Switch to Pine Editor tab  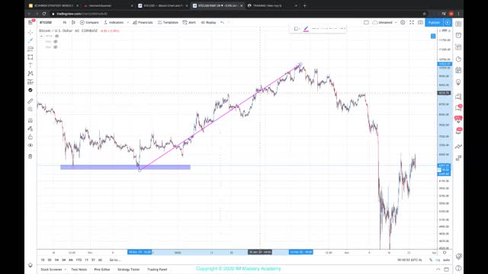tap(102, 269)
